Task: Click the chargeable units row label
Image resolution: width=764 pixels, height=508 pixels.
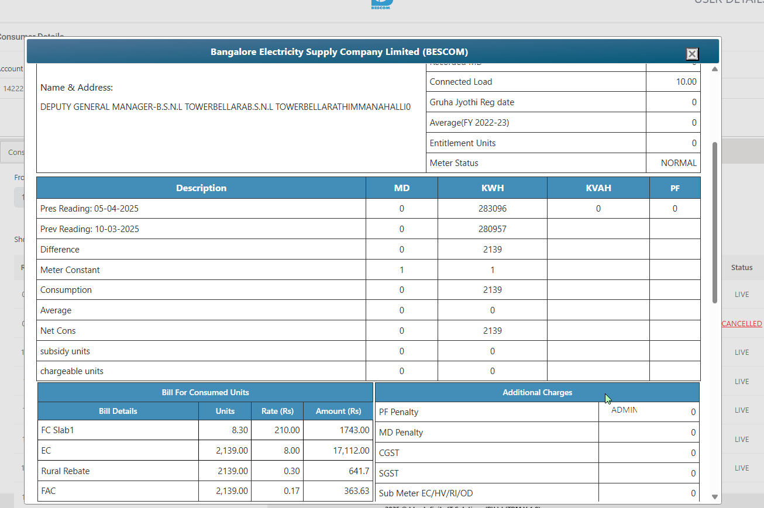Action: (x=72, y=371)
